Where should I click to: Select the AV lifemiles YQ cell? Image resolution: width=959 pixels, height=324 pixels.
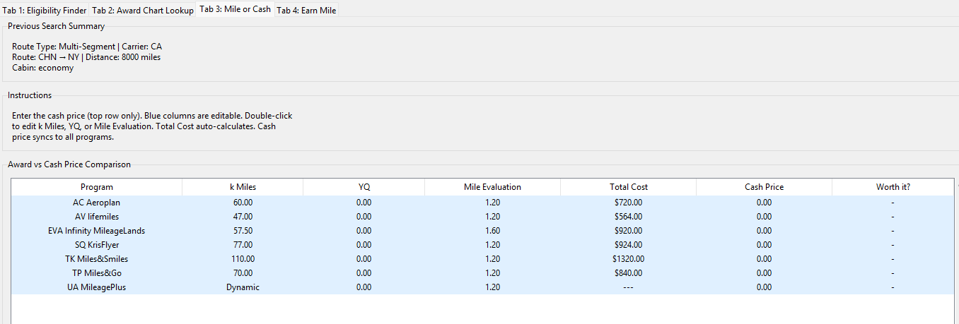[x=364, y=217]
